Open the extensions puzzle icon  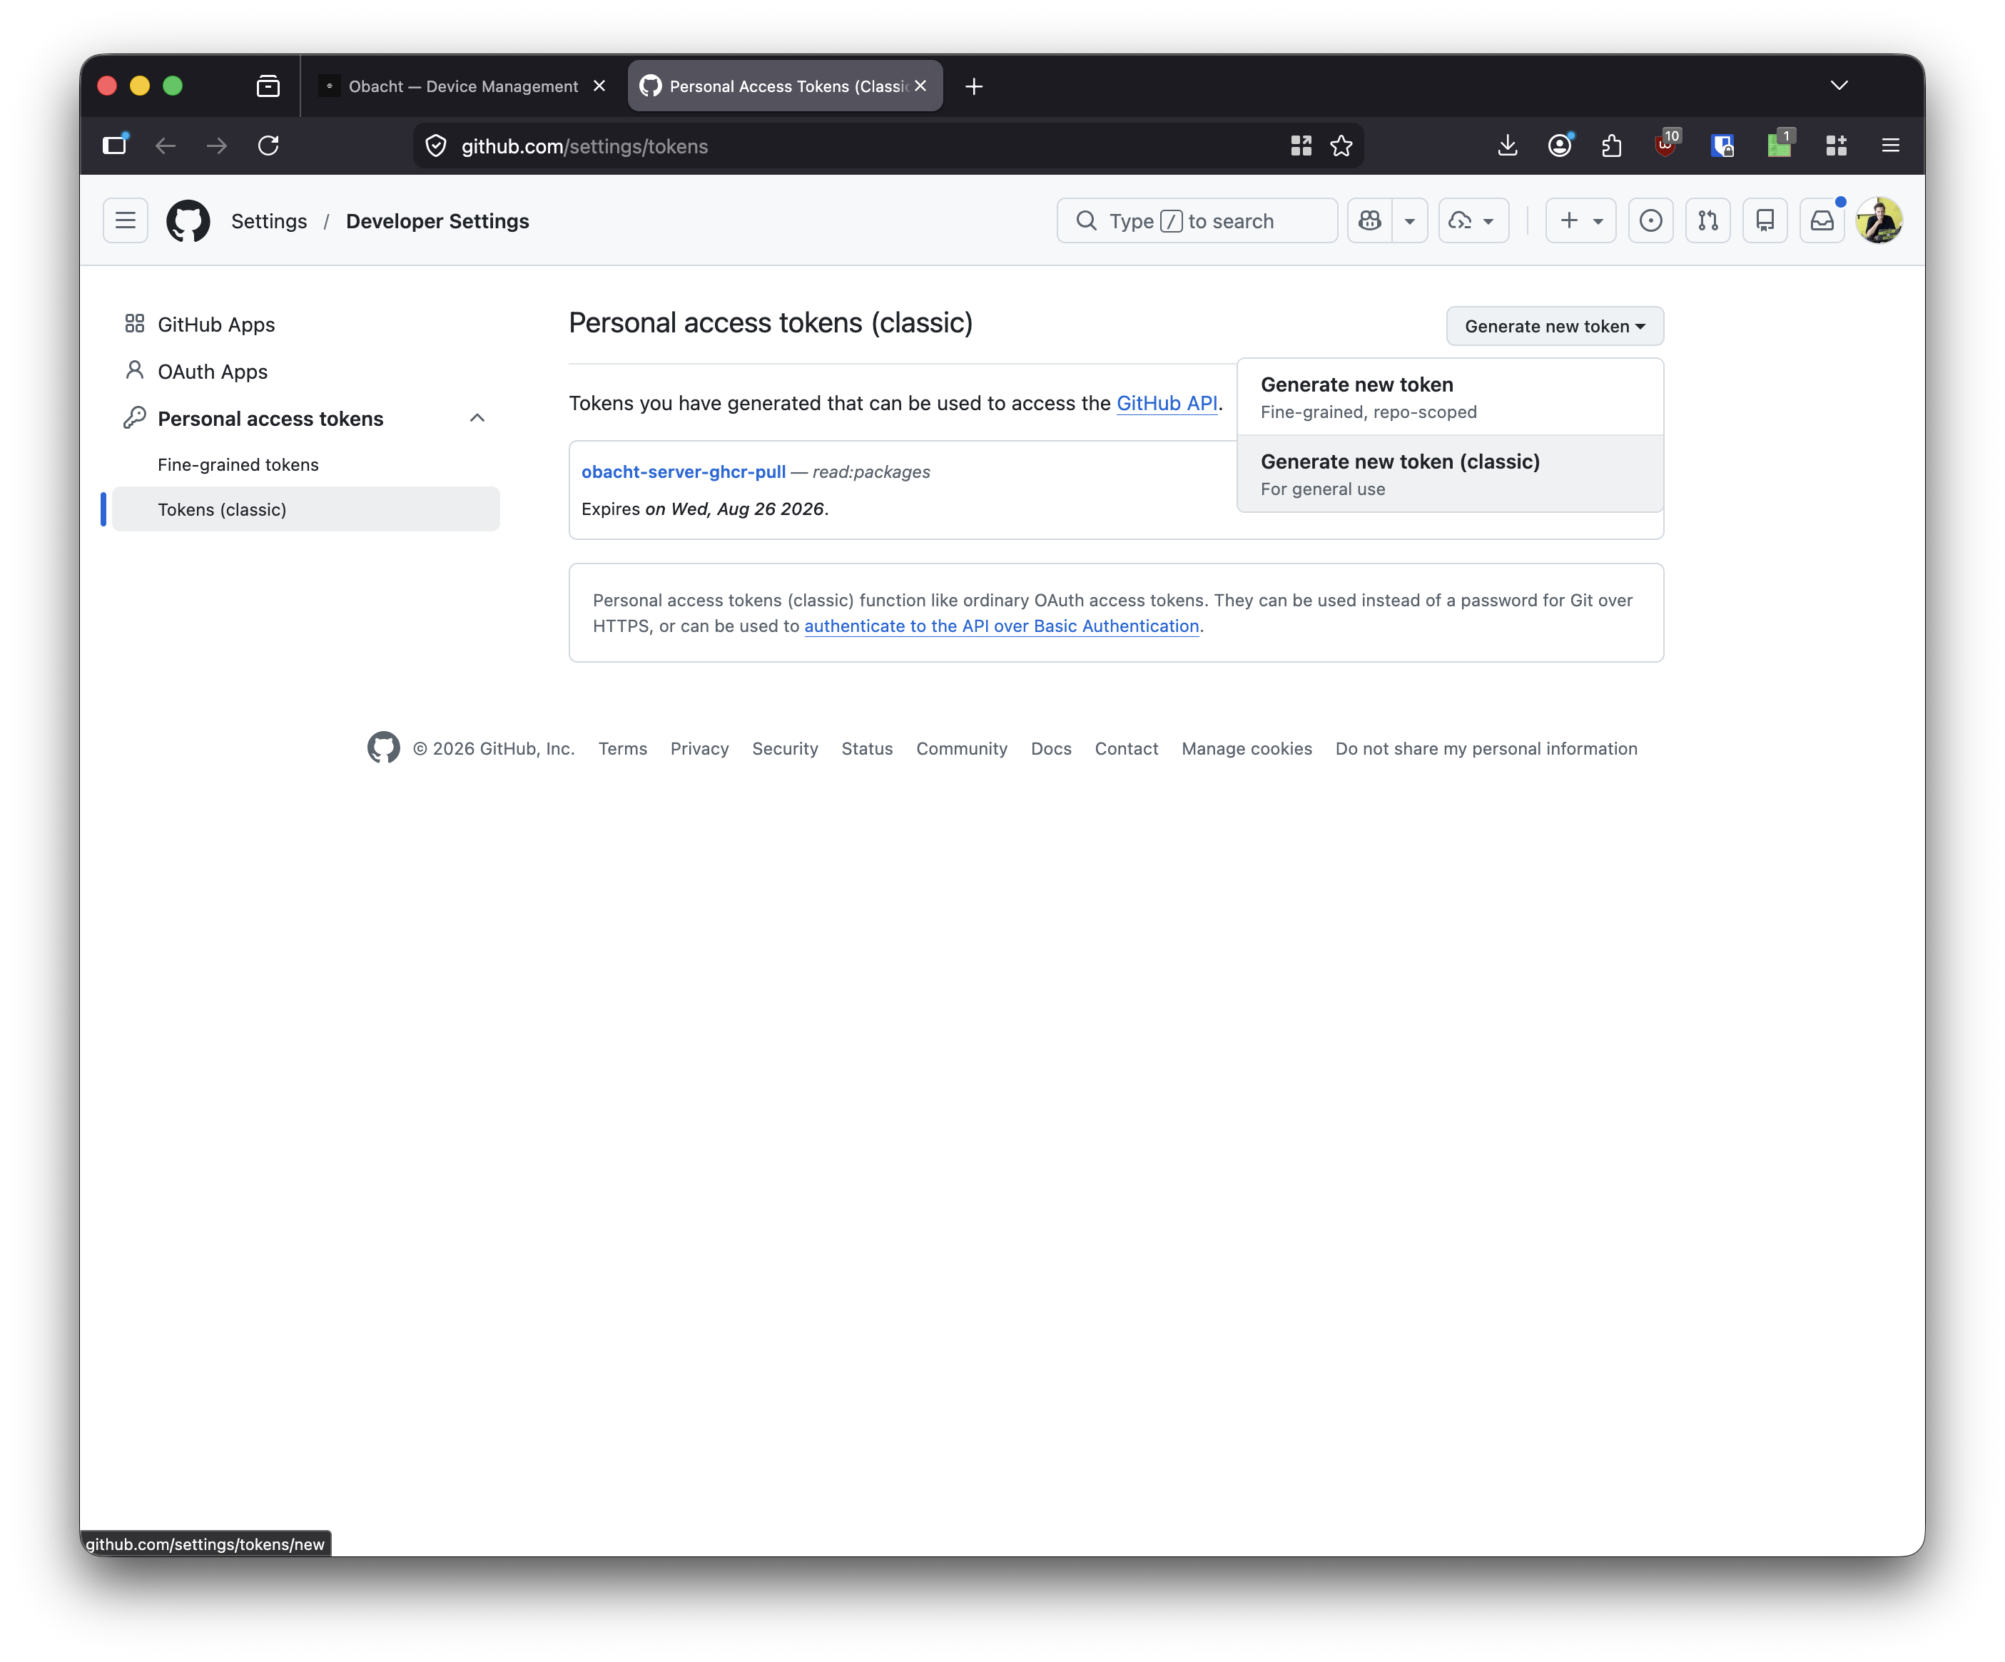coord(1613,145)
